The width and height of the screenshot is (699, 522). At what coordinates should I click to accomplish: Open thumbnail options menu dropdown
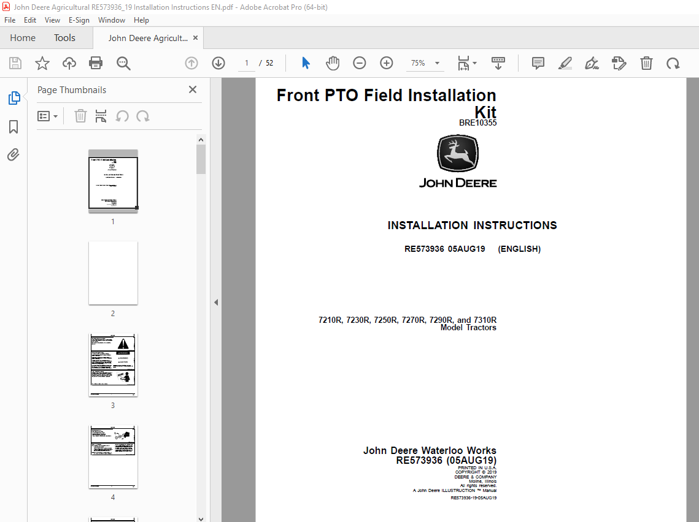pos(48,116)
